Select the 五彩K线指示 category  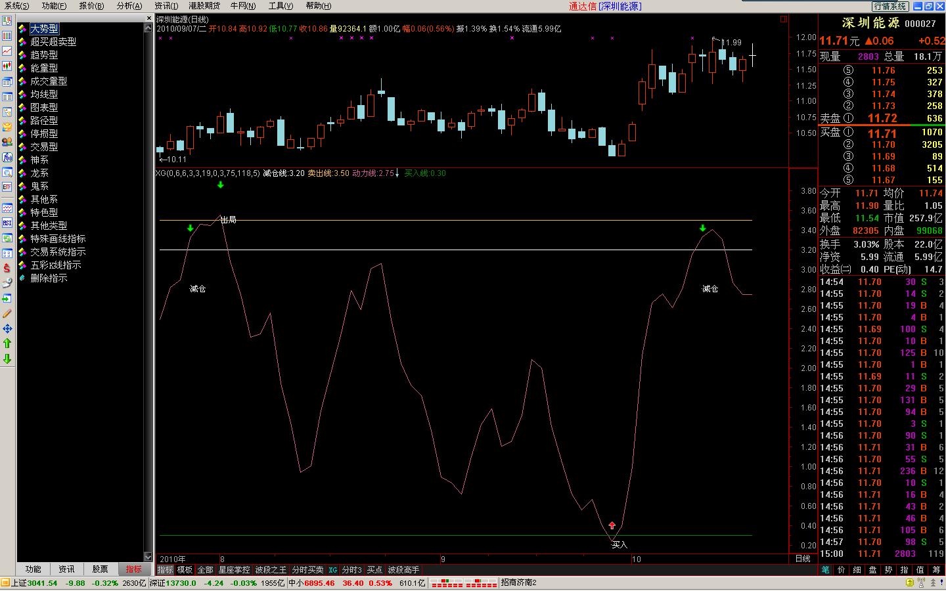56,265
